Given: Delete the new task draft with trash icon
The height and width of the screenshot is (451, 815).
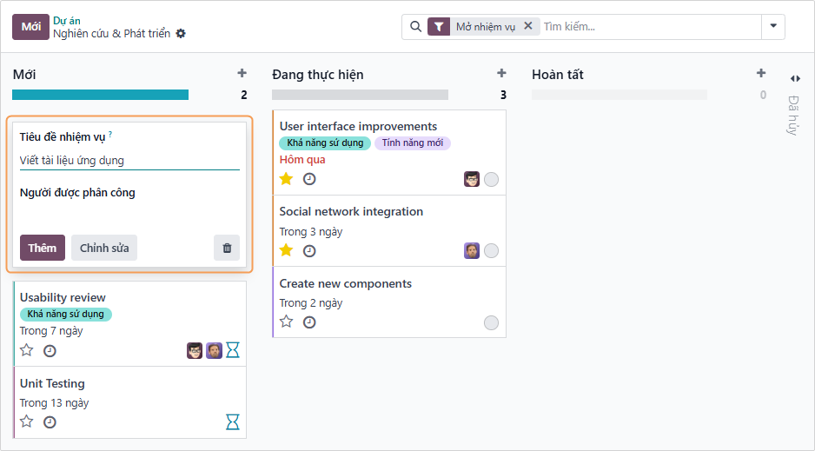Looking at the screenshot, I should (x=227, y=248).
